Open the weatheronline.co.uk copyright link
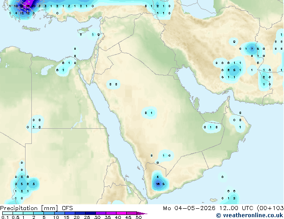This screenshot has height=219, width=284. click(x=250, y=215)
